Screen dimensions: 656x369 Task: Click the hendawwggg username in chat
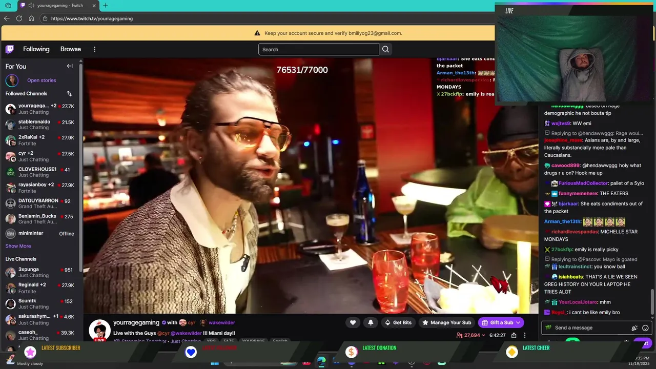tap(567, 106)
